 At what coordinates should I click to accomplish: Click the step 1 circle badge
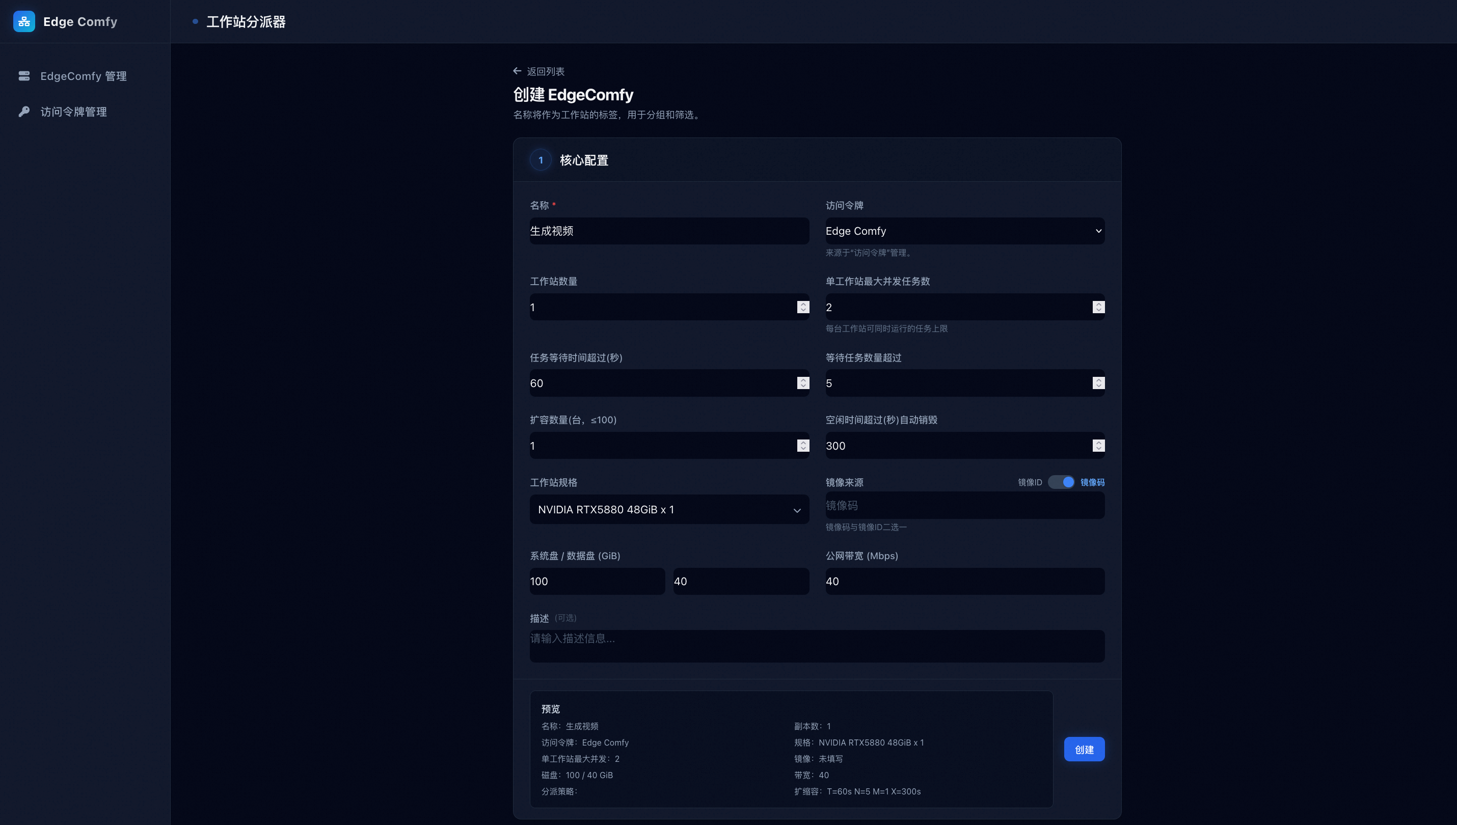pyautogui.click(x=540, y=160)
